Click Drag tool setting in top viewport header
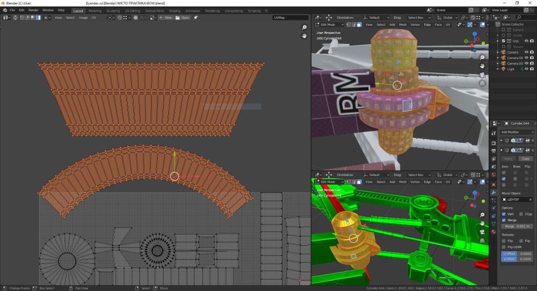This screenshot has width=537, height=291. pyautogui.click(x=397, y=18)
